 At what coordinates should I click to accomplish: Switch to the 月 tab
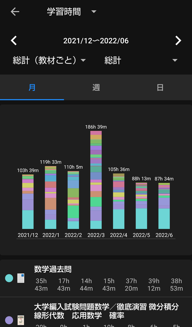[32, 87]
